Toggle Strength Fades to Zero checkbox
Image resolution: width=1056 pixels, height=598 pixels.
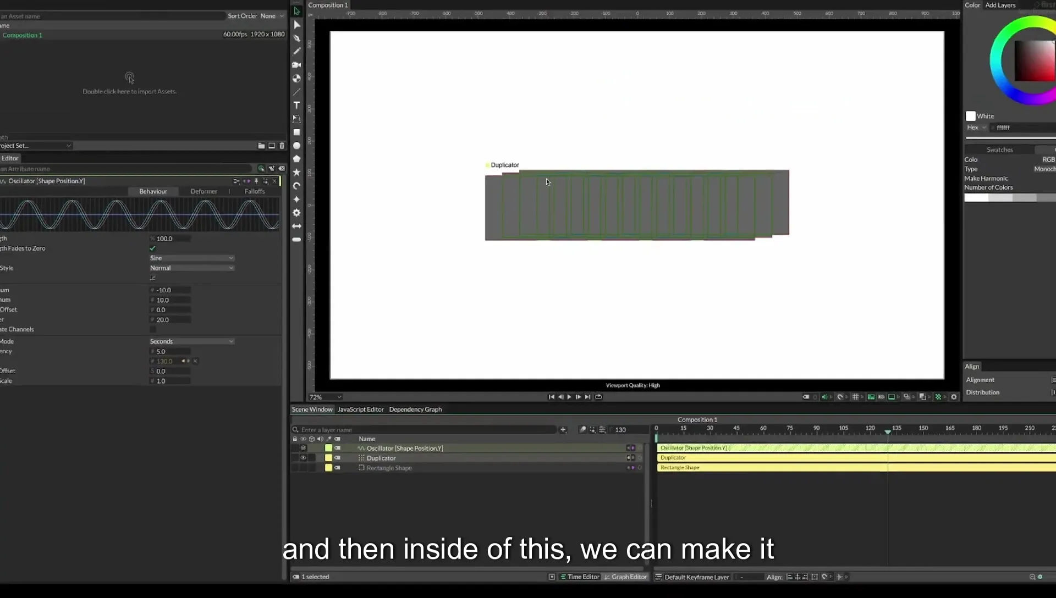153,248
